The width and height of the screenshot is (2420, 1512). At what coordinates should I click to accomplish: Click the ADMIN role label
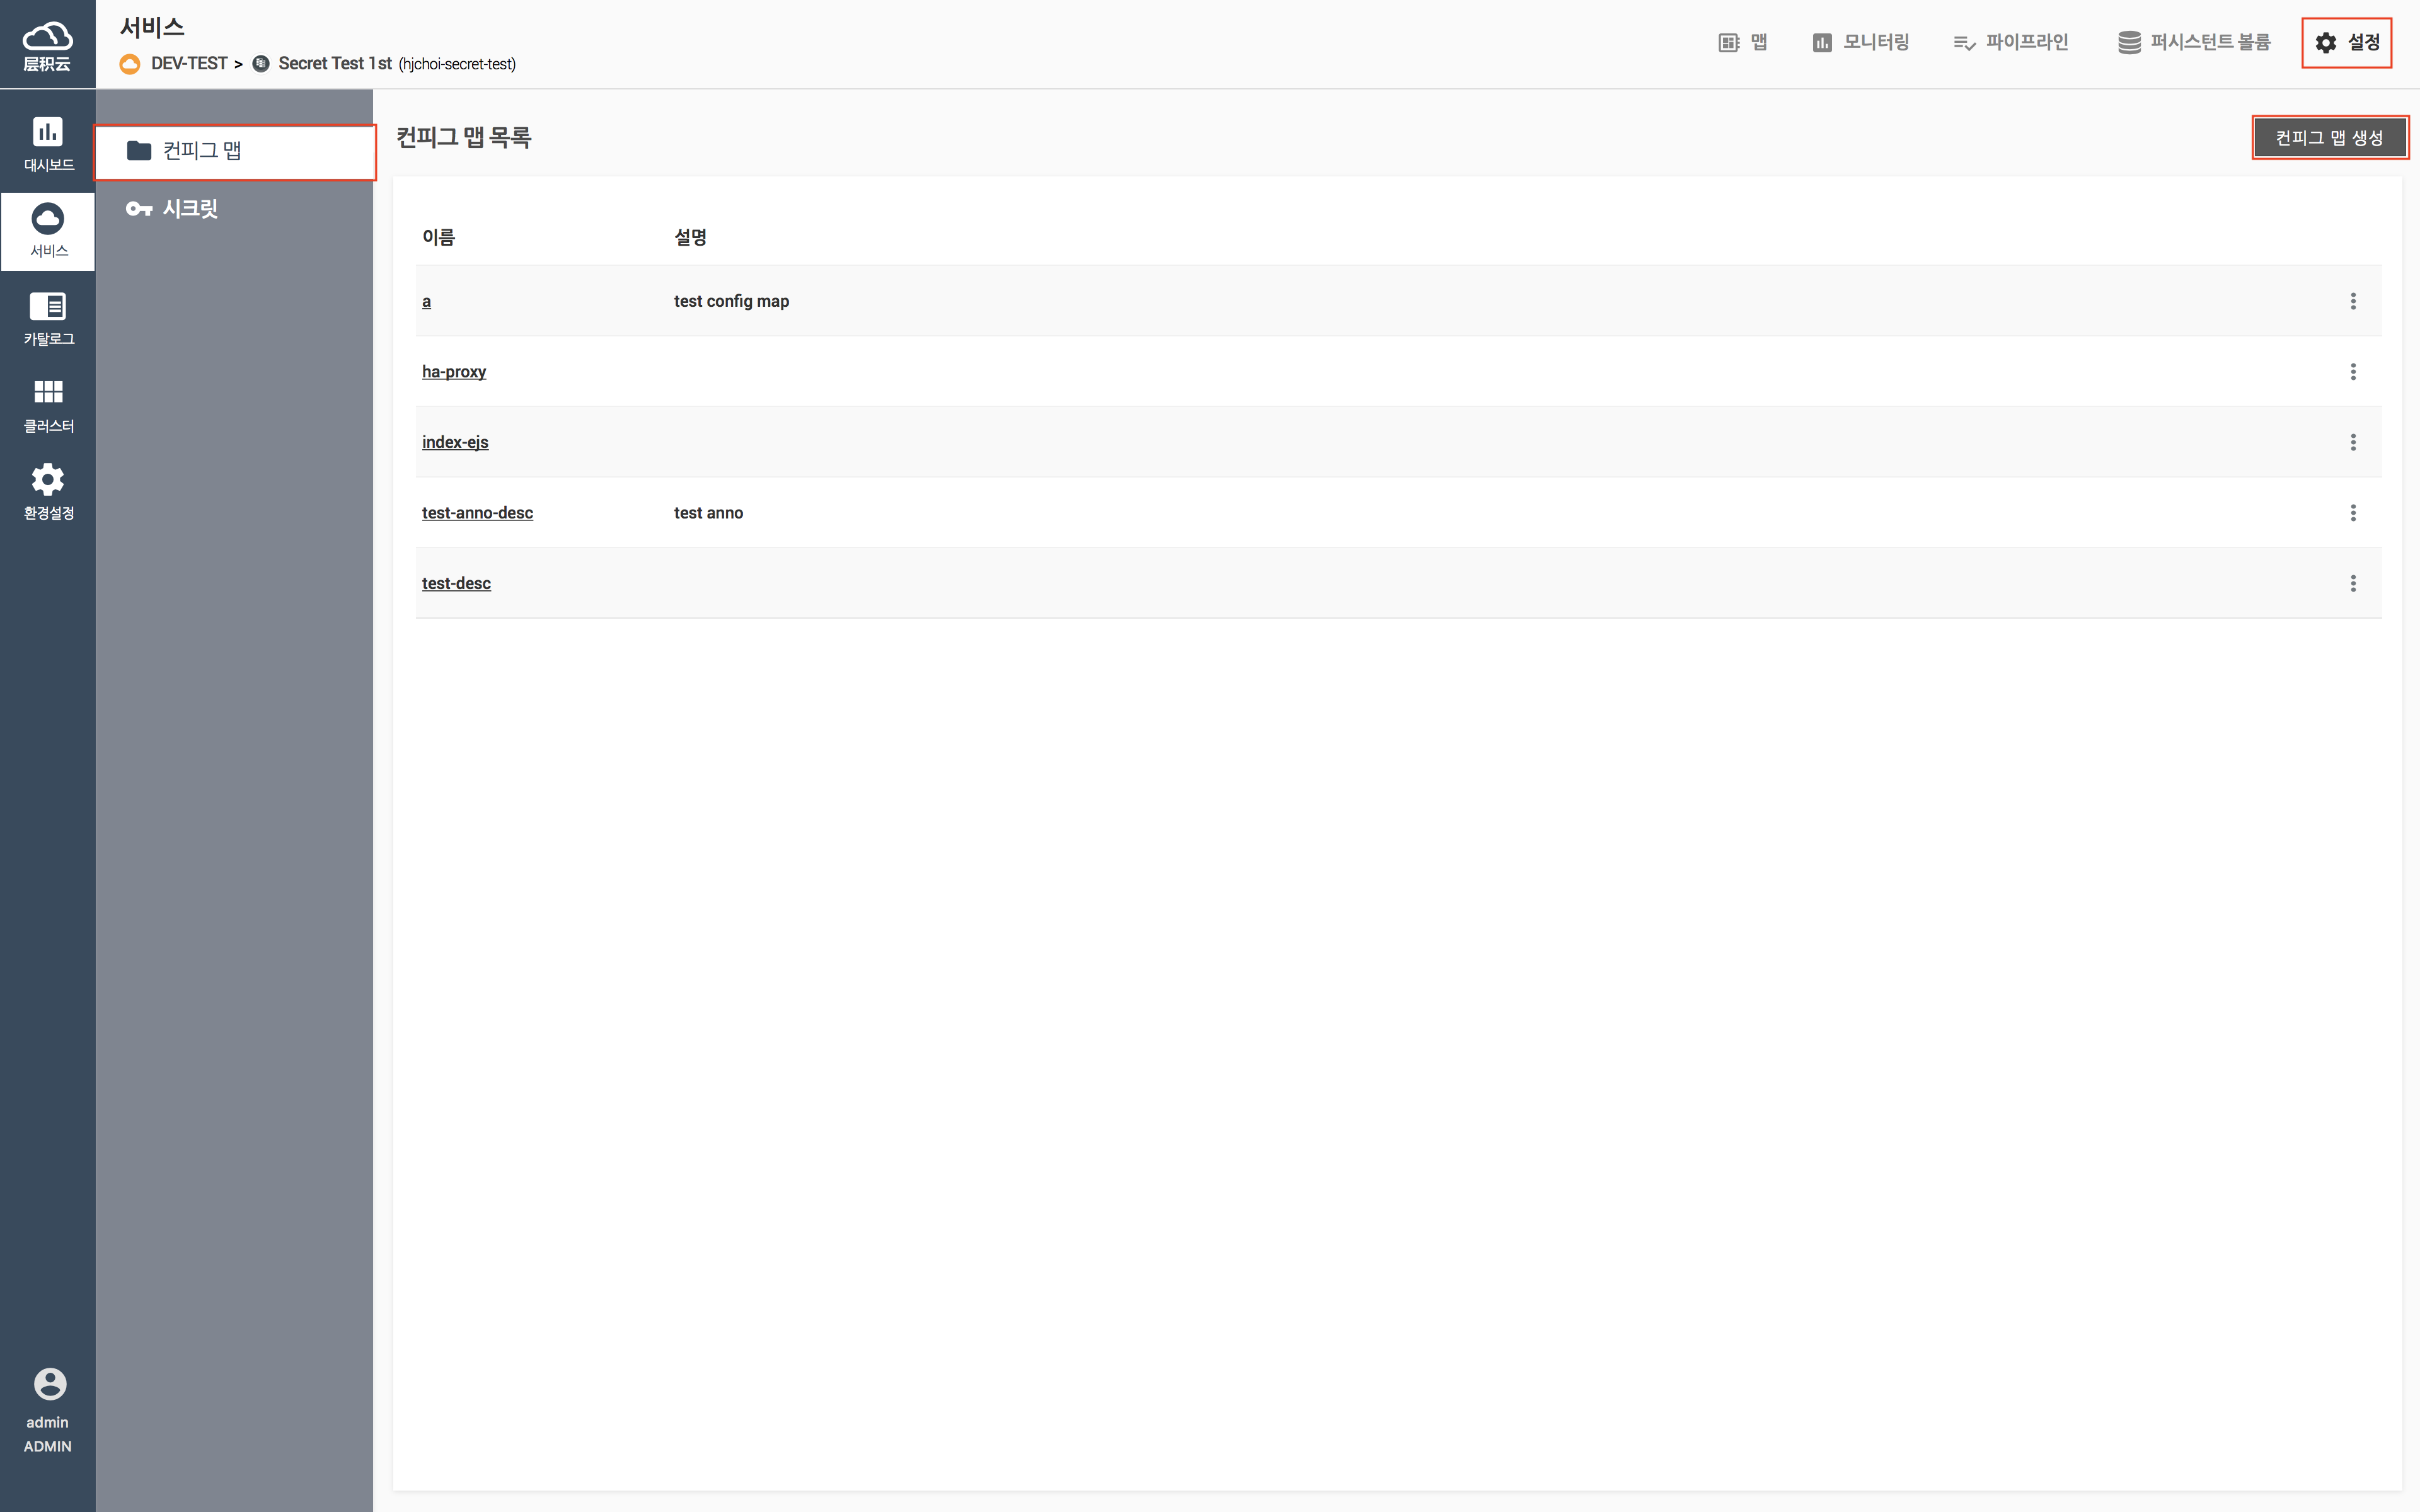point(48,1446)
